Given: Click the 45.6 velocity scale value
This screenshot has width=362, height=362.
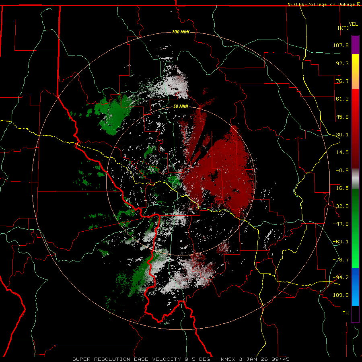Looking at the screenshot, I should (x=342, y=117).
